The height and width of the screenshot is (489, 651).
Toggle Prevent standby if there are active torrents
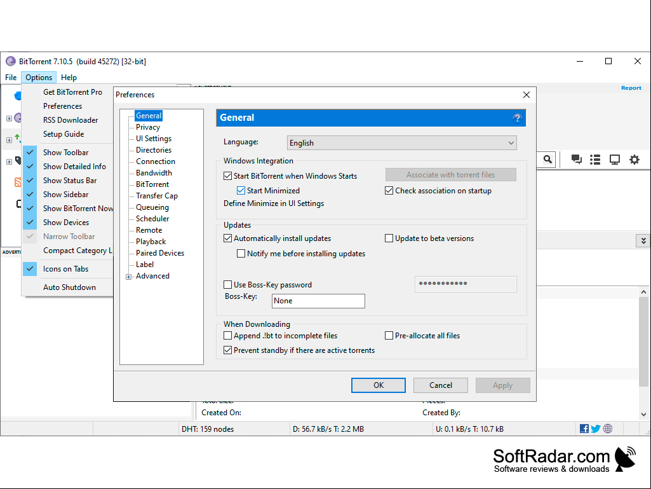tap(227, 350)
